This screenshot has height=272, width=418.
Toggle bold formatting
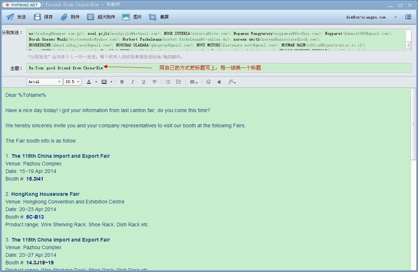pyautogui.click(x=122, y=82)
